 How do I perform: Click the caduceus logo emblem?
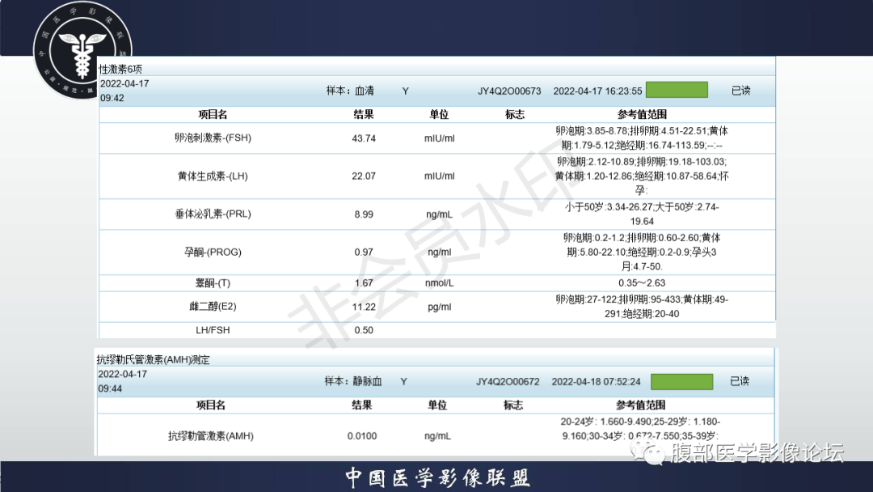point(82,51)
